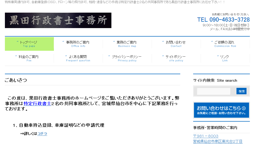Click the メール、FAXは24時間受付中 text
Screen dimensions: 254x144
(230, 29)
